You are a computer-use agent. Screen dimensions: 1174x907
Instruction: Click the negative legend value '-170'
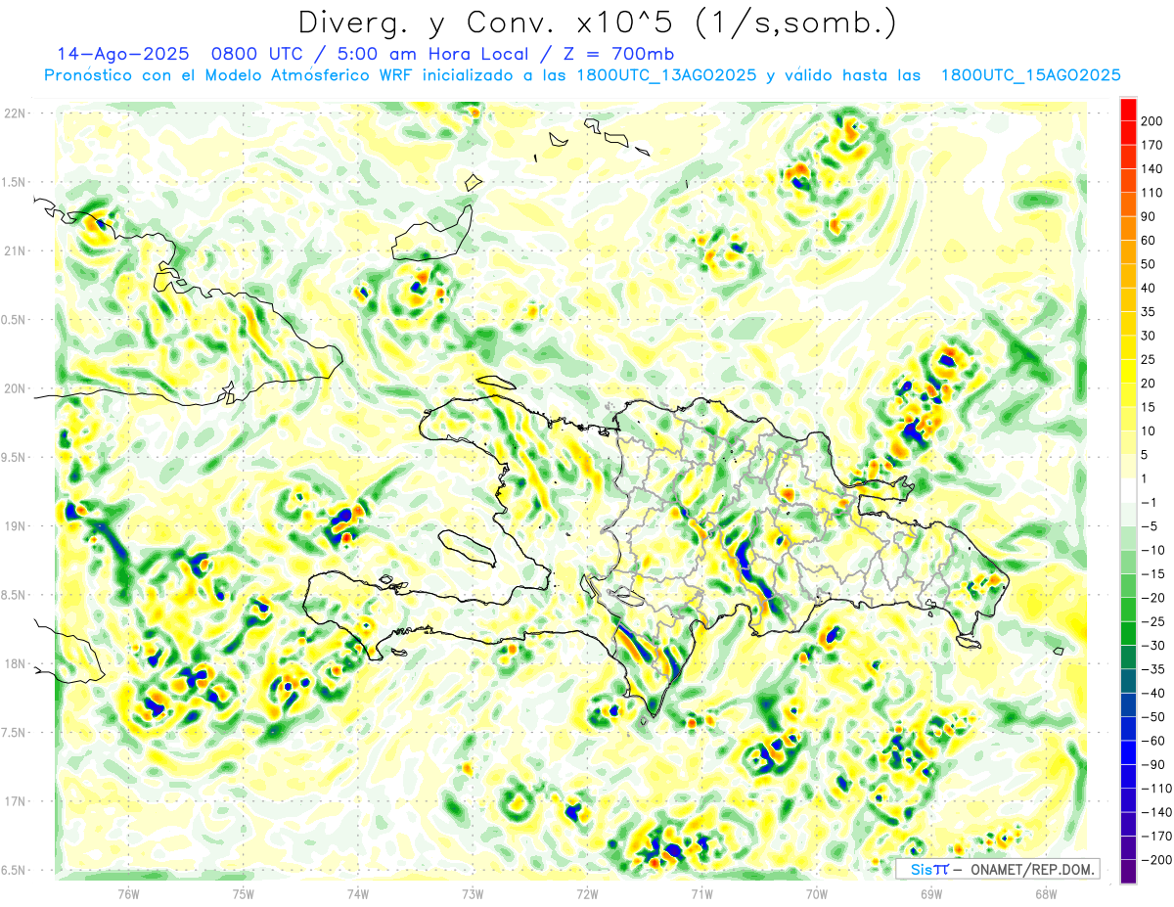[1156, 837]
